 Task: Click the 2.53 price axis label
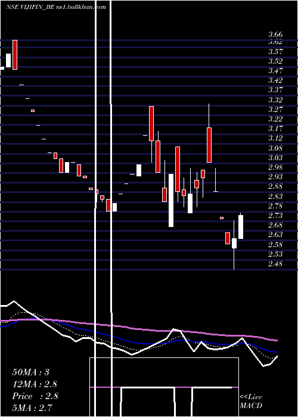[x=275, y=254]
